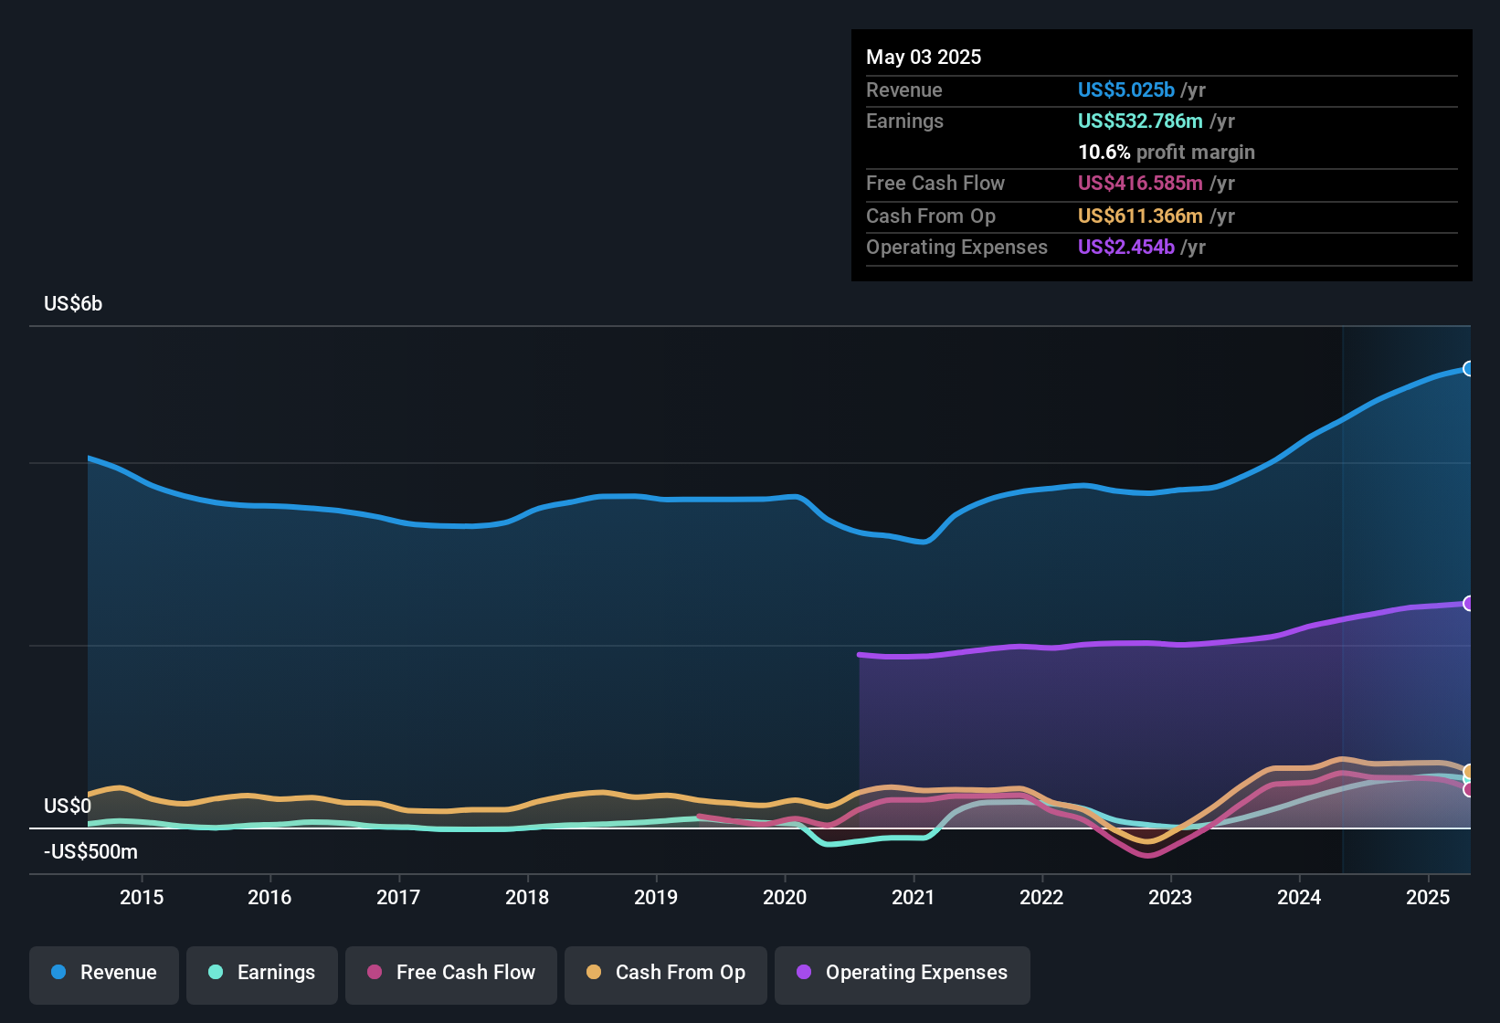Click the US$416.585m free cash flow value

pos(1140,184)
